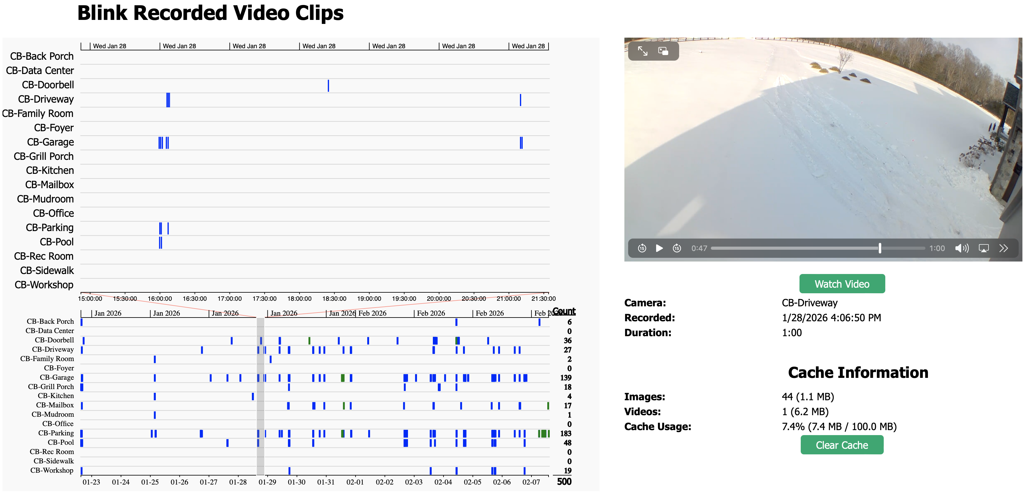Select a green CB-Parking marker near 02-07
The height and width of the screenshot is (492, 1033).
tap(543, 434)
